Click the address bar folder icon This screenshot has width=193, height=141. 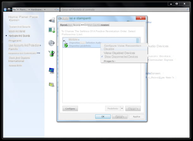click(15, 9)
